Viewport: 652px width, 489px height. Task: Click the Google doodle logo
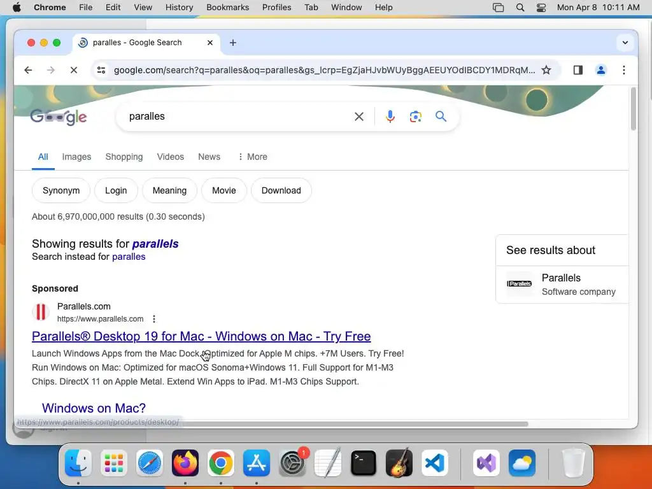(59, 117)
